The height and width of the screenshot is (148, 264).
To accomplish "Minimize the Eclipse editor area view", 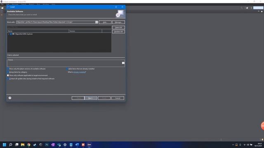I will tap(259, 11).
